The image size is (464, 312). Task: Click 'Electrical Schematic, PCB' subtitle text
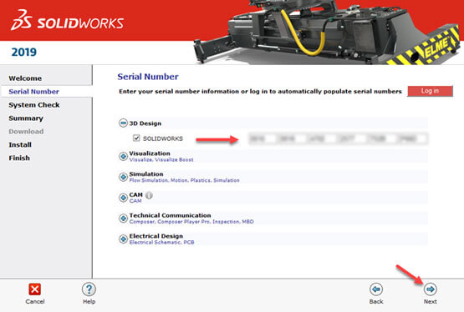pos(161,242)
